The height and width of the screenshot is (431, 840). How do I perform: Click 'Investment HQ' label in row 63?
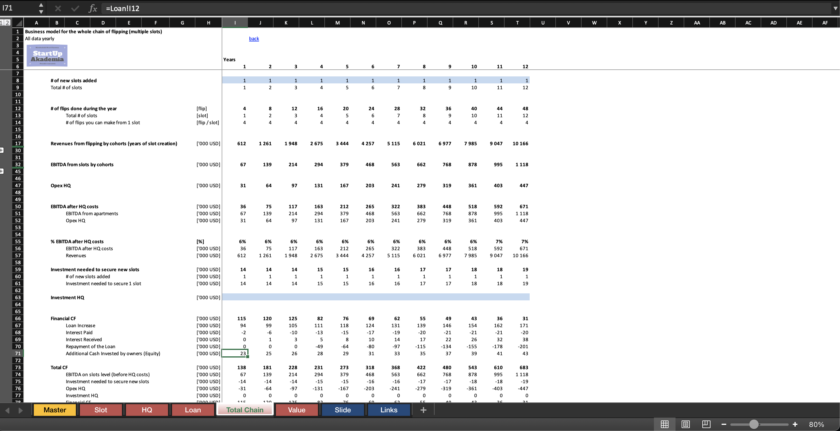(67, 297)
